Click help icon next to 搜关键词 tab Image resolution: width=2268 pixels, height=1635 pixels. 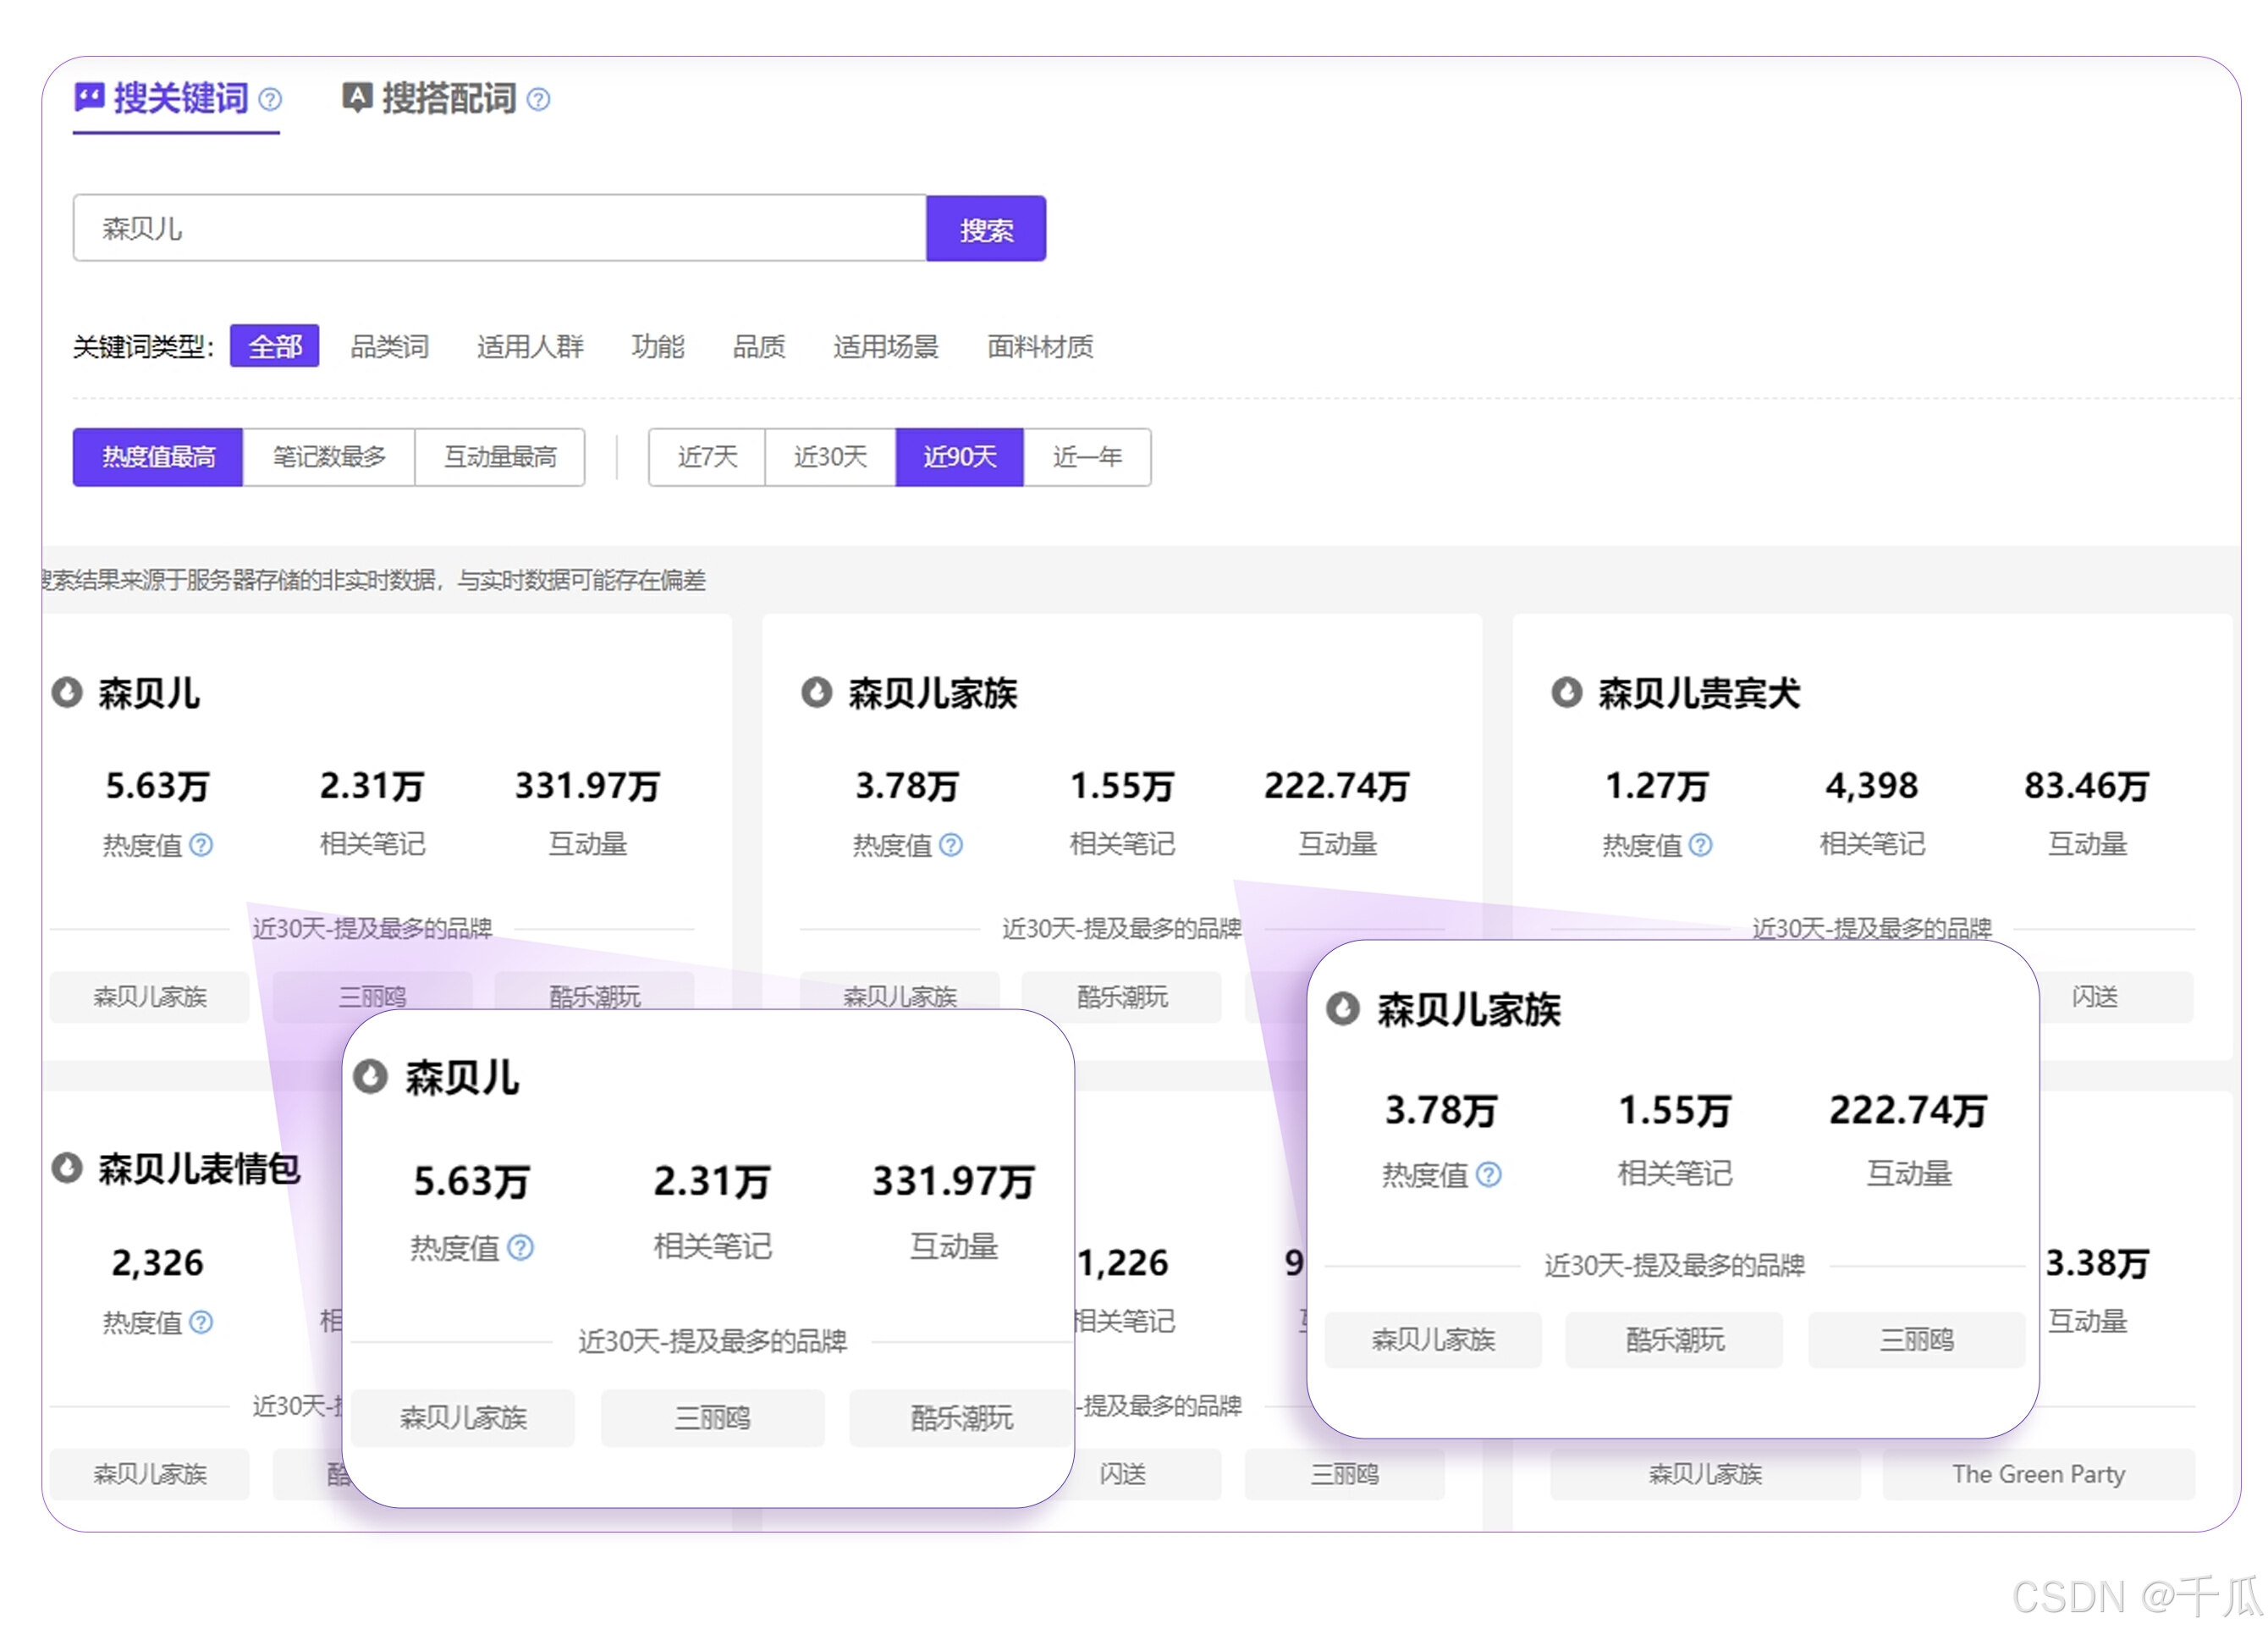270,100
